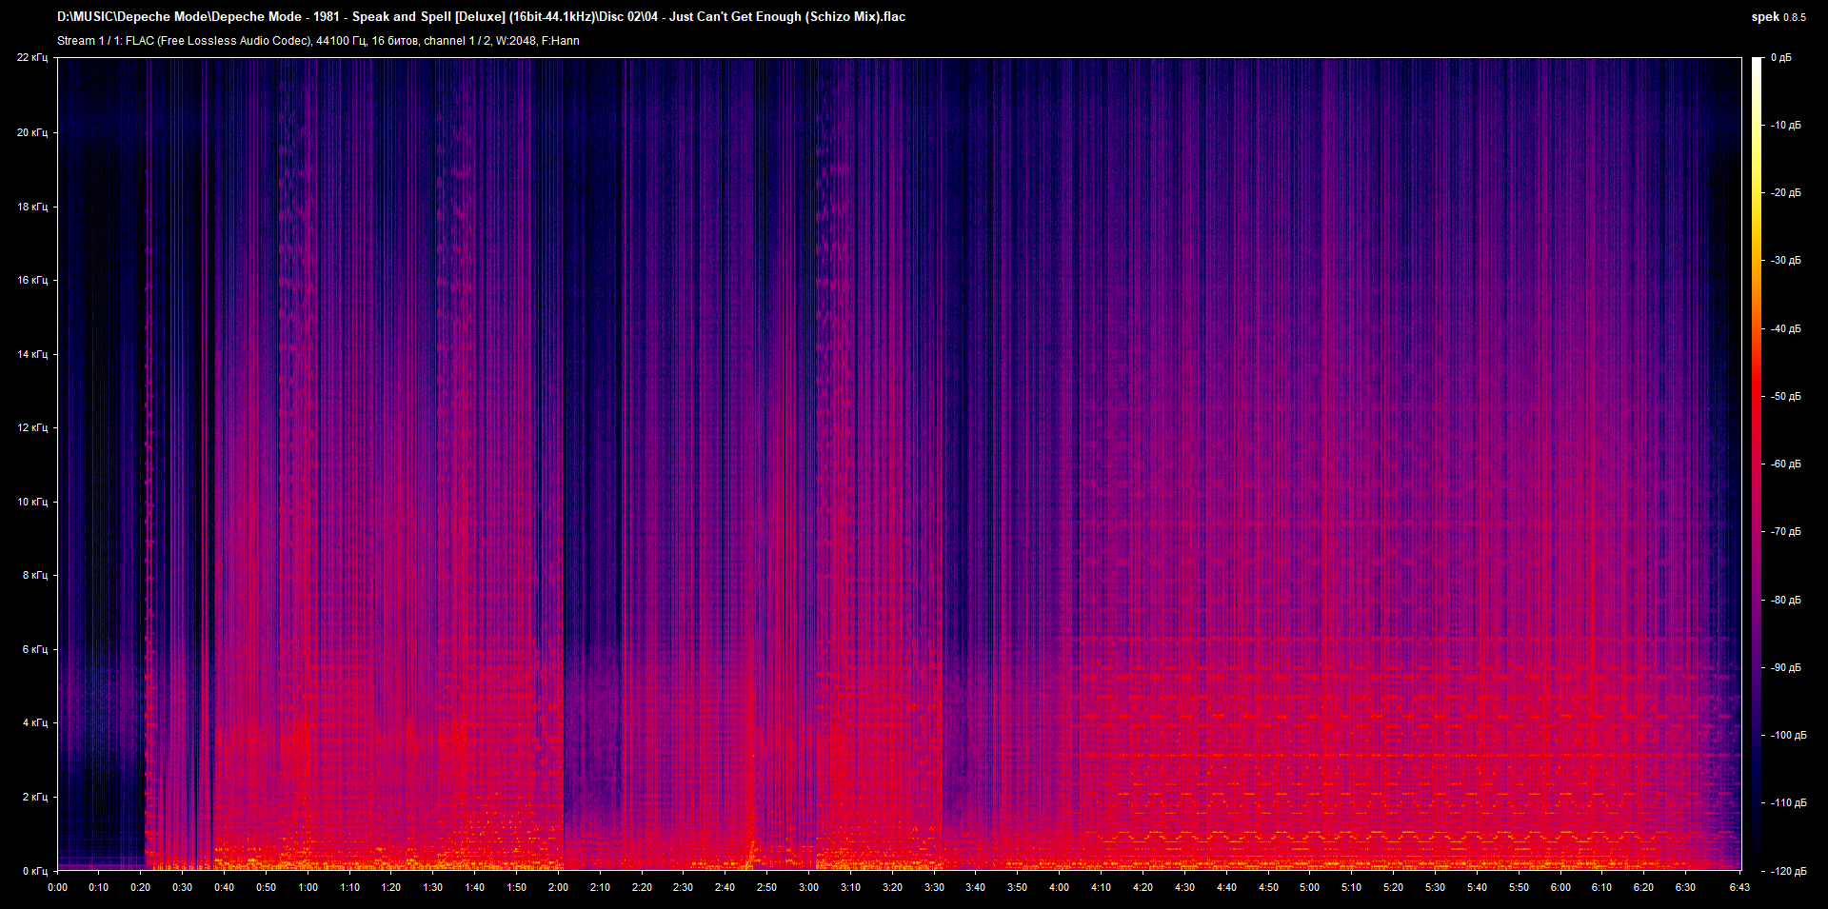Image resolution: width=1828 pixels, height=909 pixels.
Task: Click the -120 дБ color scale label
Action: pos(1787,871)
